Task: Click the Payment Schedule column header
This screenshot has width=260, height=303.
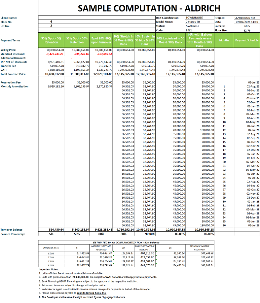Action: click(247, 40)
